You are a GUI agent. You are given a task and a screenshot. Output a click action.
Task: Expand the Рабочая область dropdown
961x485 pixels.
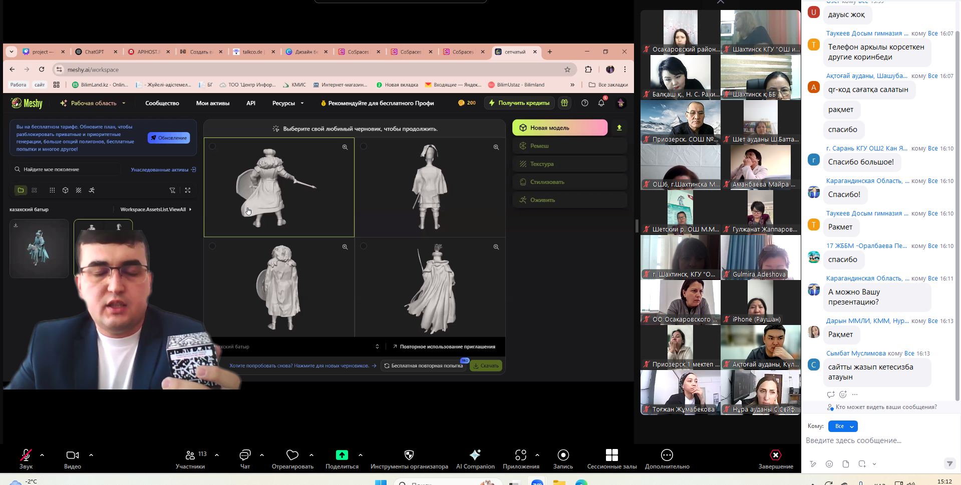click(x=93, y=103)
